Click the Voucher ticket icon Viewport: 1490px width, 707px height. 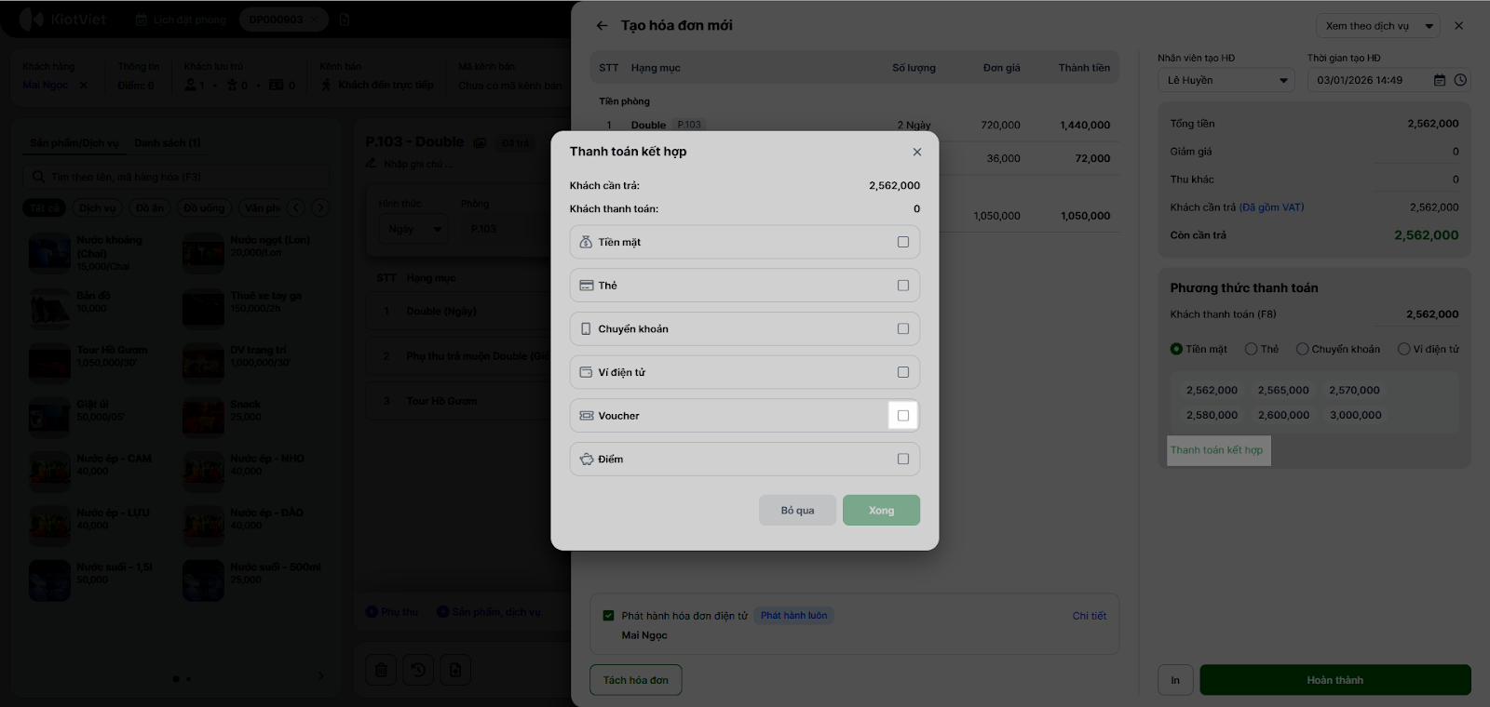pyautogui.click(x=586, y=416)
